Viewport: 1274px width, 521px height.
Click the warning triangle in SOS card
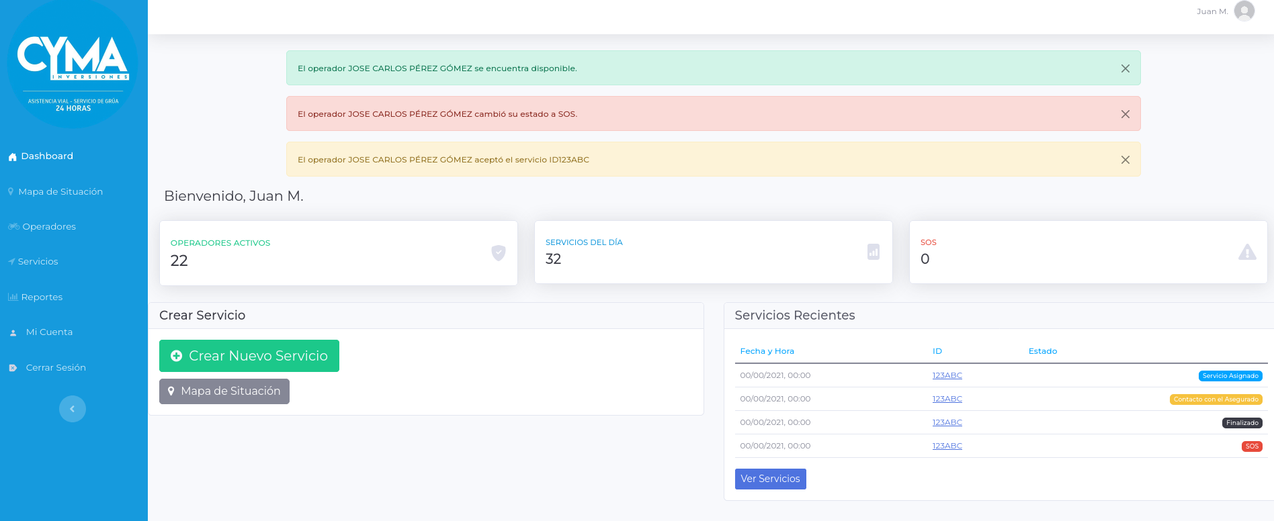1247,252
